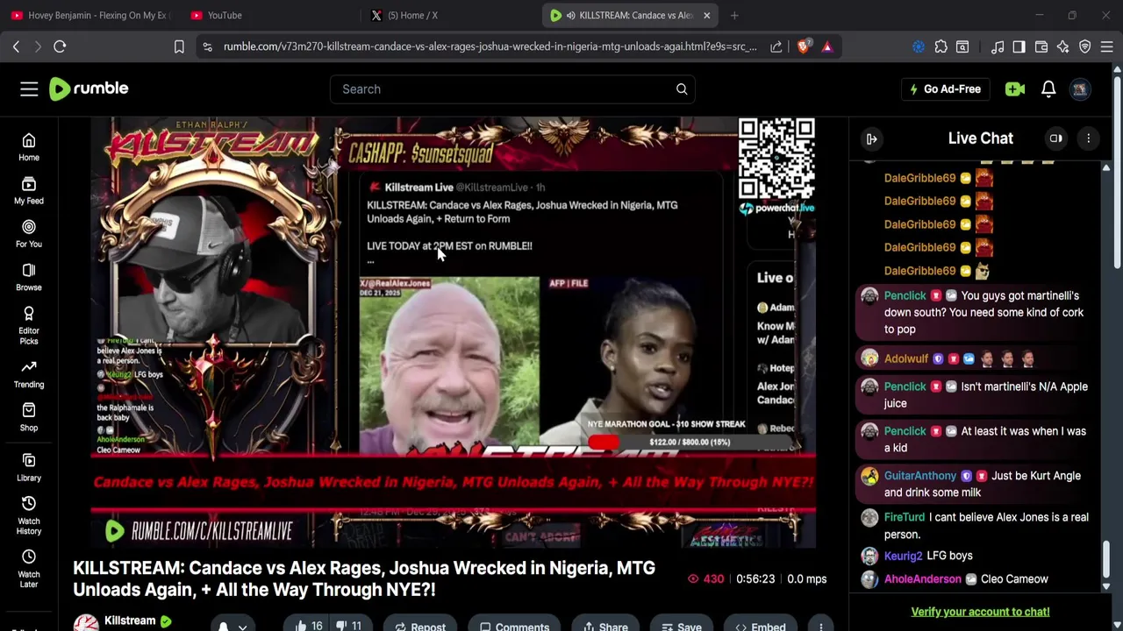
Task: Click Verify your account to chat link
Action: pos(980,612)
